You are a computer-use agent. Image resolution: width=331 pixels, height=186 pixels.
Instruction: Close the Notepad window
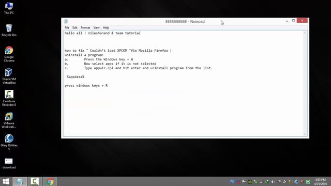pyautogui.click(x=302, y=21)
